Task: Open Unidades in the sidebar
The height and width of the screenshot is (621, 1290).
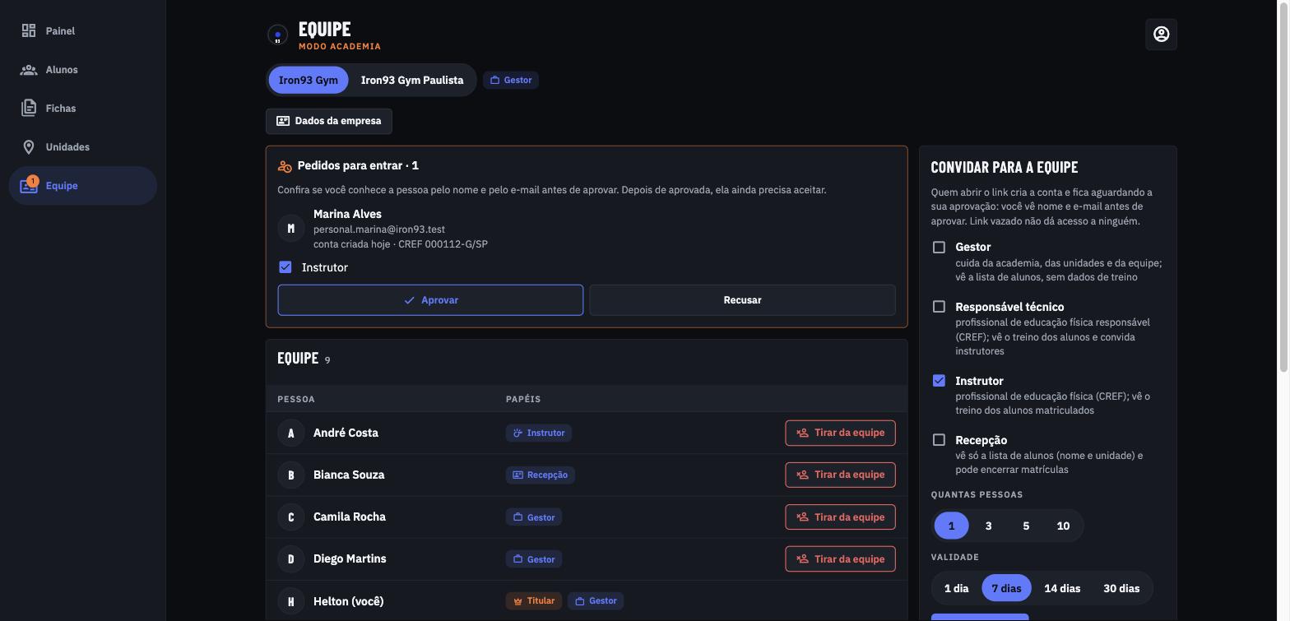Action: tap(83, 147)
